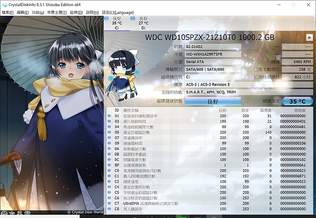This screenshot has height=218, width=316.
Task: Select raw value 000000000102 in row 0C
Action: [293, 160]
